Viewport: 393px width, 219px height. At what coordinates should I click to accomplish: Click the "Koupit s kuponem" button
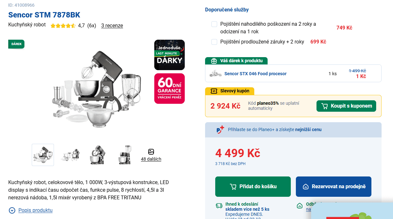[x=346, y=106]
